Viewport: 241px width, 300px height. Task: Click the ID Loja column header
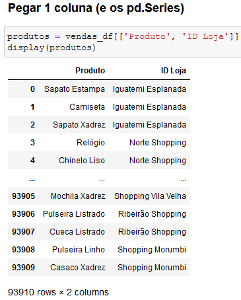(x=174, y=71)
